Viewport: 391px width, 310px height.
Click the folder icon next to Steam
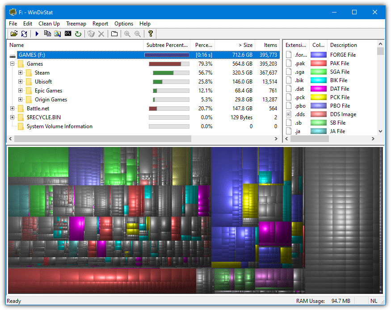click(29, 73)
